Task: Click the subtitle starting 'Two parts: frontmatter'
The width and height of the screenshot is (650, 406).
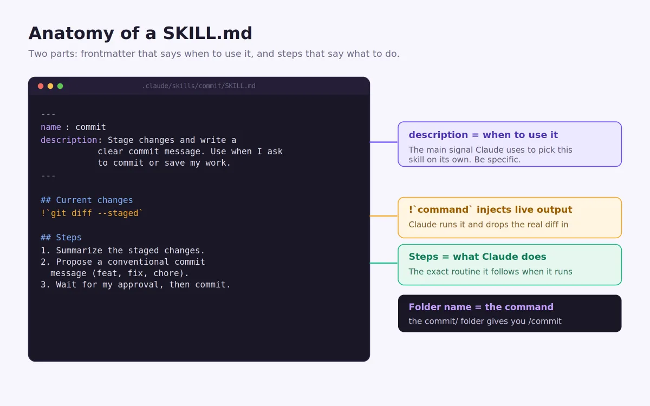Action: pos(214,54)
